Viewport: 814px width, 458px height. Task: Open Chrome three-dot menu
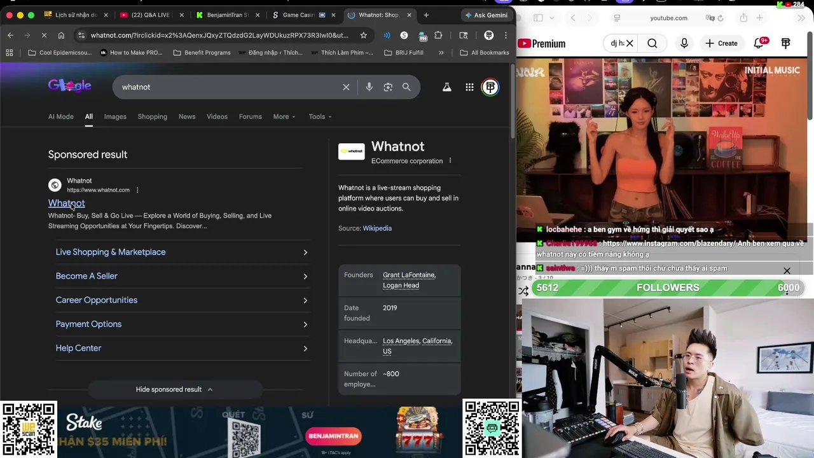click(506, 35)
